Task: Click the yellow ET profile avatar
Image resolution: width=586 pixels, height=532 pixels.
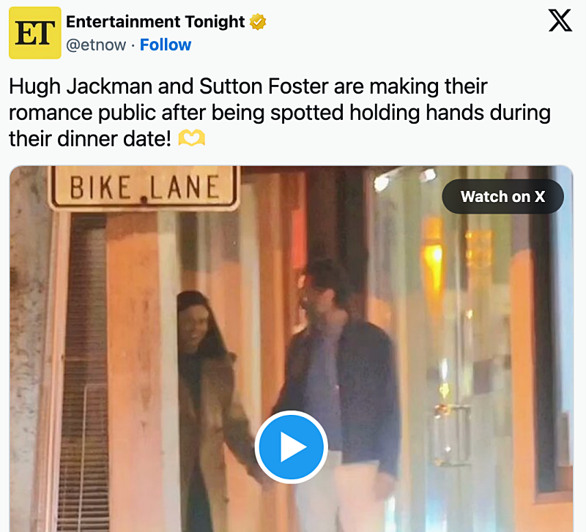Action: tap(34, 33)
